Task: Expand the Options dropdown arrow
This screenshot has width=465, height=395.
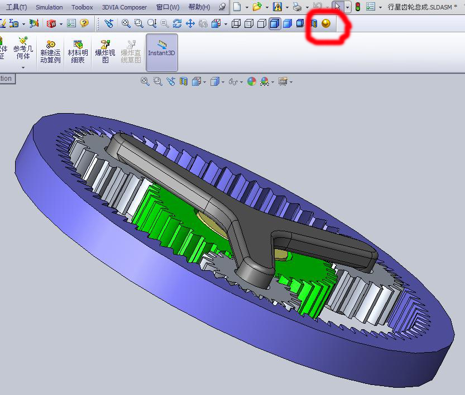Action: 380,7
